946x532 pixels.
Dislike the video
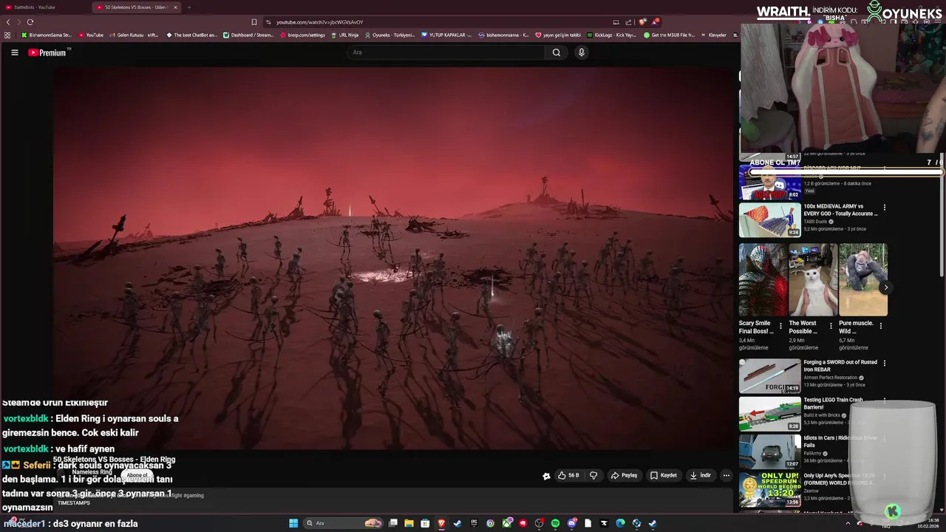(593, 475)
